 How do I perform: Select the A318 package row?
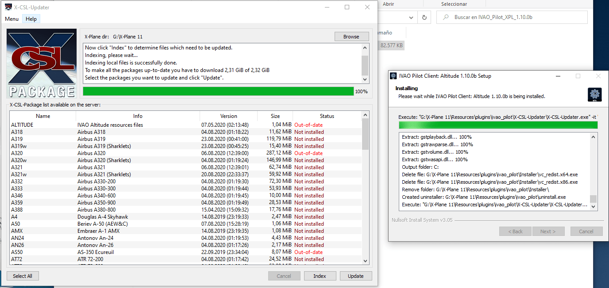coord(186,132)
